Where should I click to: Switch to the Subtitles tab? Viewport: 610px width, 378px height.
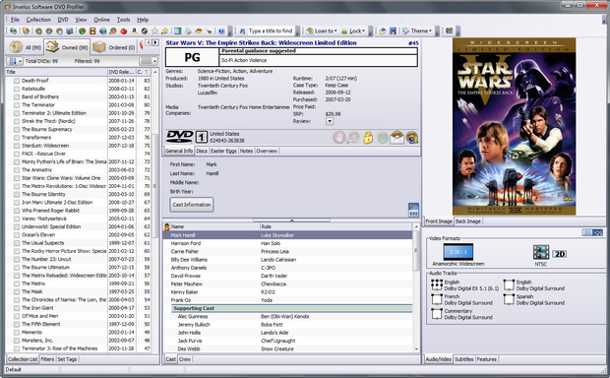click(464, 359)
